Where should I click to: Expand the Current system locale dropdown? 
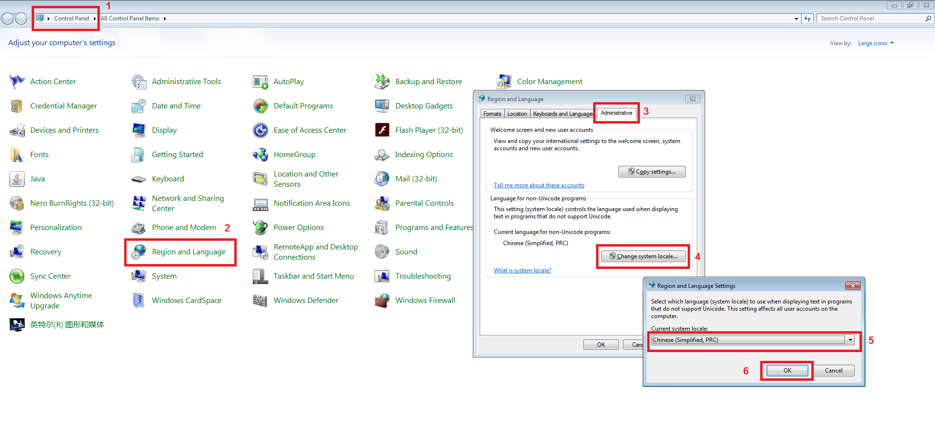click(x=850, y=340)
